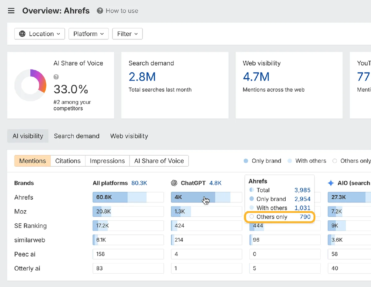Click the similarweb AIO 3.6K bar
The width and height of the screenshot is (371, 287).
click(349, 240)
